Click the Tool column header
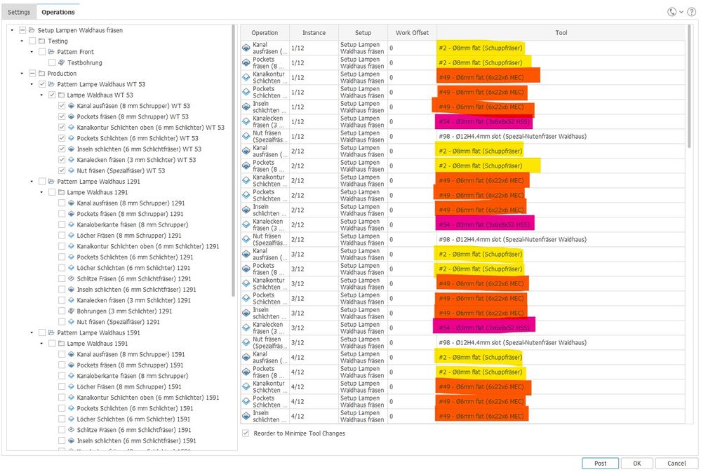701x472 pixels. pyautogui.click(x=561, y=33)
